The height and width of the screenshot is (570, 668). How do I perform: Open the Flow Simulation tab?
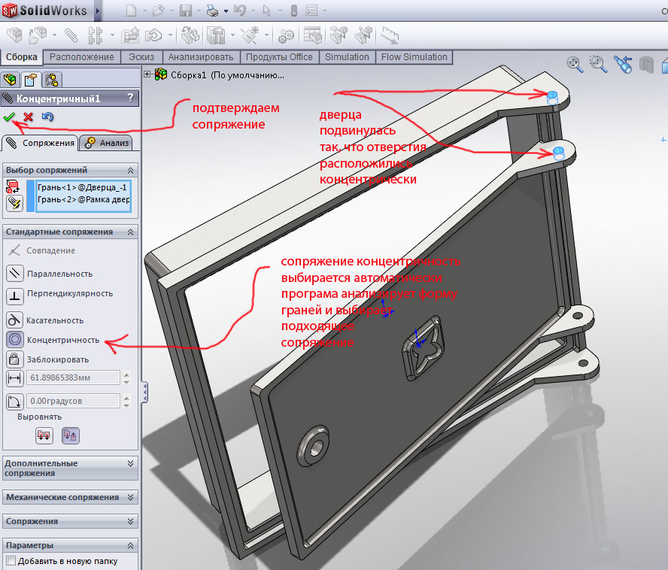pos(414,57)
